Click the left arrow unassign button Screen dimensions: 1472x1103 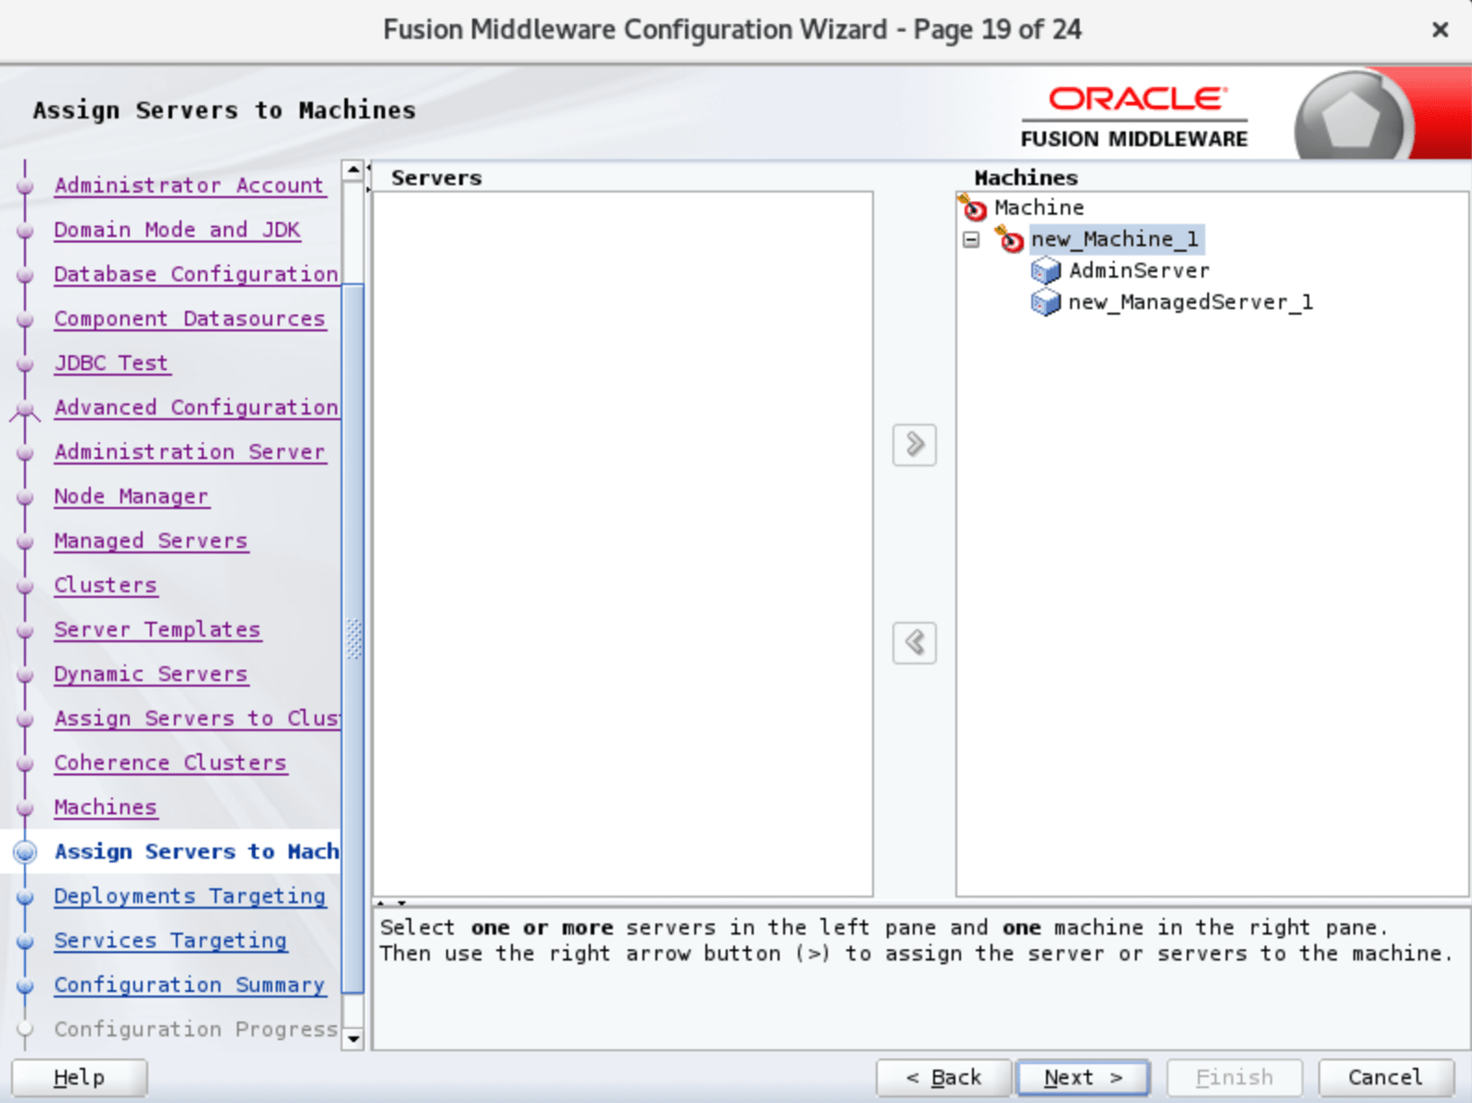pos(914,642)
